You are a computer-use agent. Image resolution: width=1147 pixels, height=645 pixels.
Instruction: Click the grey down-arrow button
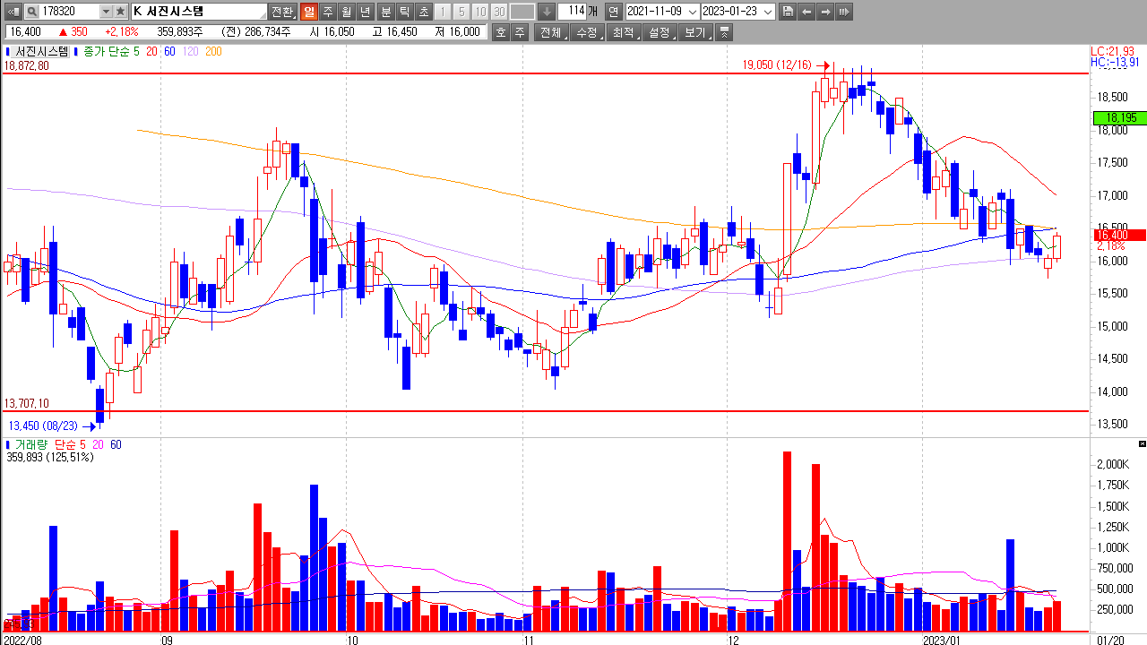[546, 12]
